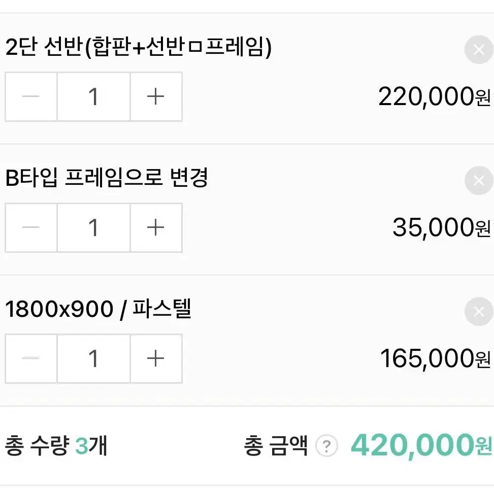Decrease quantity of 1800x900 / 파스텔

pyautogui.click(x=31, y=358)
